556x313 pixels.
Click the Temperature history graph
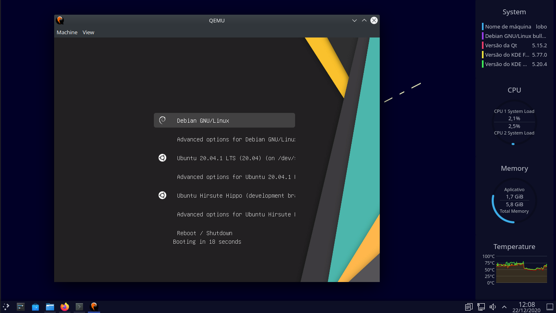point(521,270)
